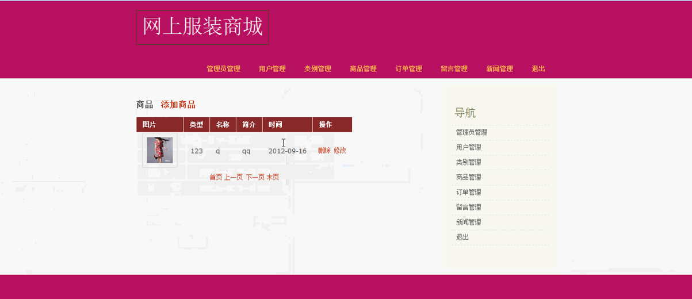Open 商品管理 in the top menu
Image resolution: width=692 pixels, height=299 pixels.
(x=363, y=69)
